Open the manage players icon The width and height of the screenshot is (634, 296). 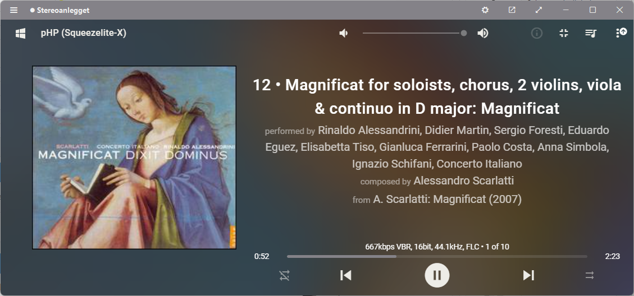coord(621,33)
